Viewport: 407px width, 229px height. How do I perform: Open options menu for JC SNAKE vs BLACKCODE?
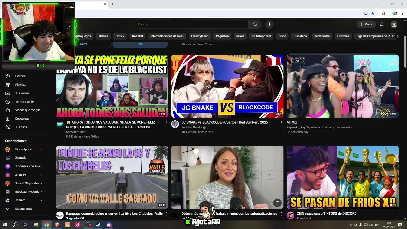coord(281,123)
